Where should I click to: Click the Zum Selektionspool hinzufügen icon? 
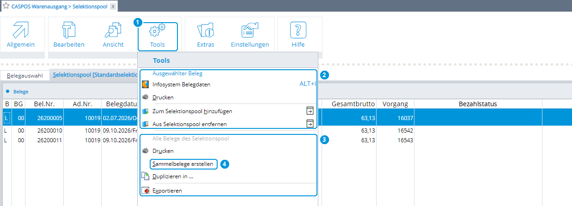(145, 111)
